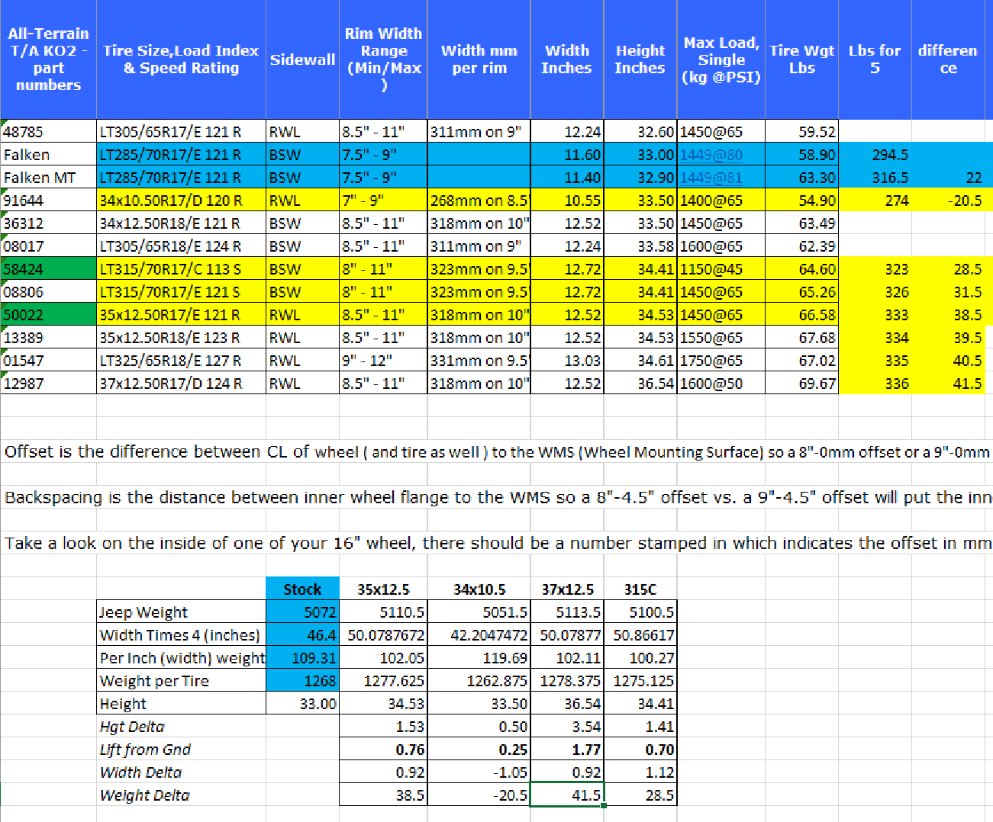Select the difference value -20.5 in row 91644

948,201
